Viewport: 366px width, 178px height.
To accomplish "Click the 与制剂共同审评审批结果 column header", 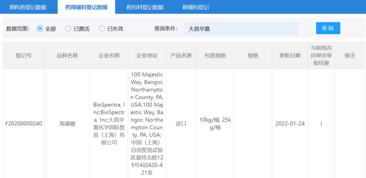I will click(x=321, y=55).
